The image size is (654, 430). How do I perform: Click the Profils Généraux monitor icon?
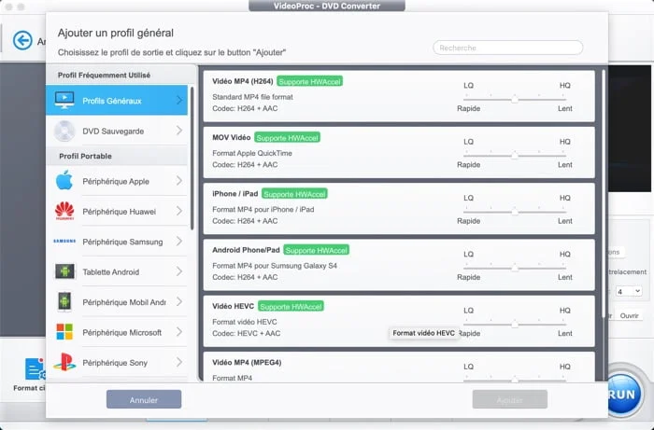(64, 101)
